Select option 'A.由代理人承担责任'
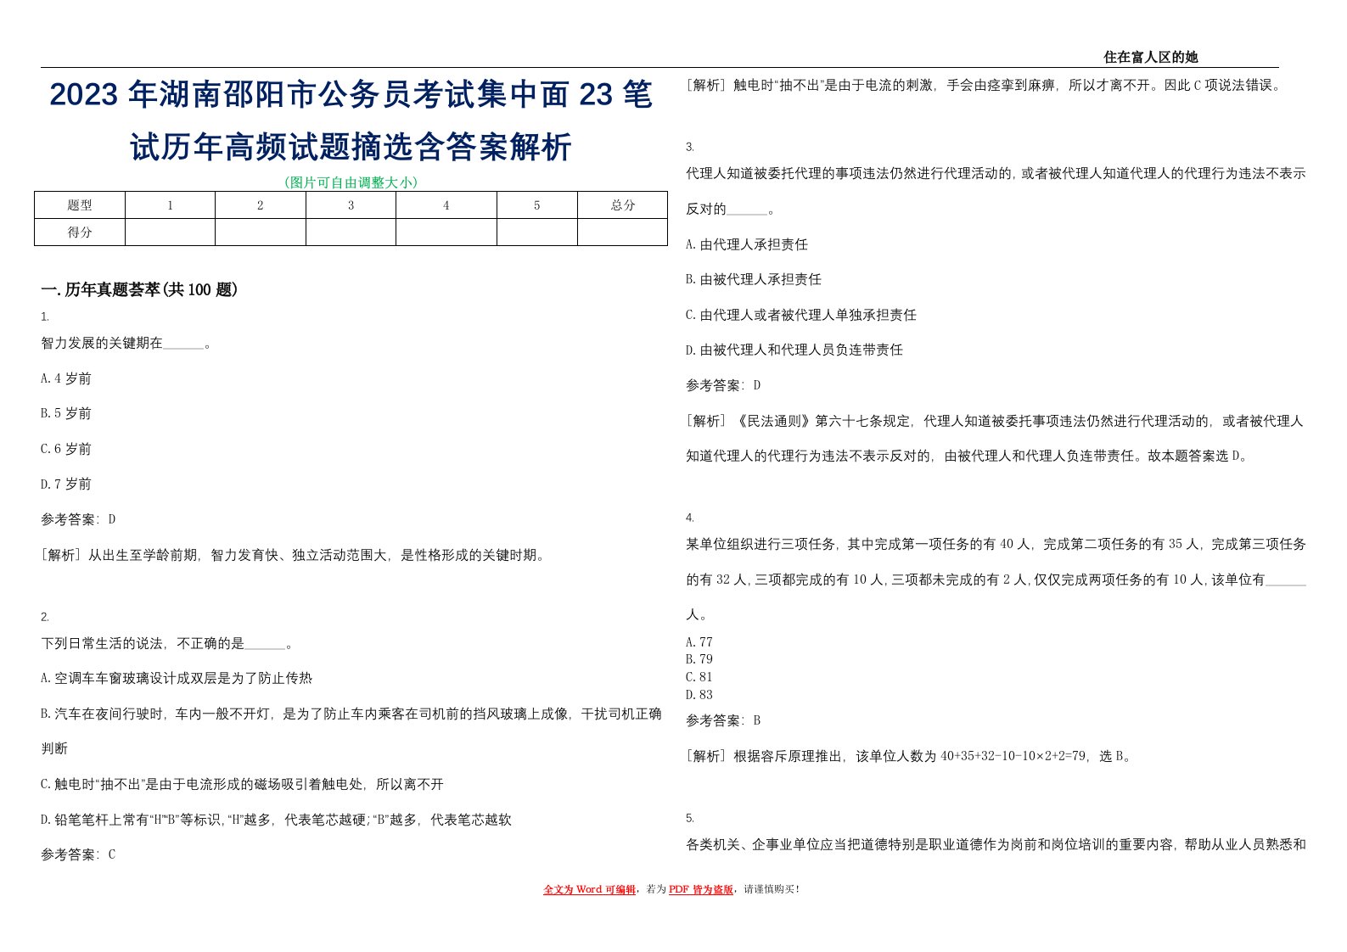Viewport: 1347px width, 952px height. coord(747,244)
